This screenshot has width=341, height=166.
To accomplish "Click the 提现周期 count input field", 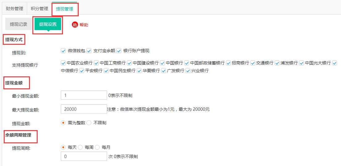I will (84, 156).
